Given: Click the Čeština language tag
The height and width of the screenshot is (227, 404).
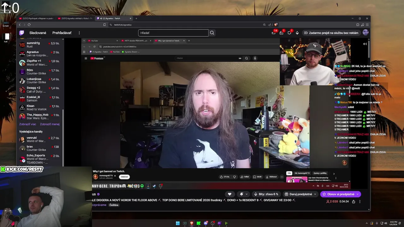Looking at the screenshot, I should (x=114, y=205).
